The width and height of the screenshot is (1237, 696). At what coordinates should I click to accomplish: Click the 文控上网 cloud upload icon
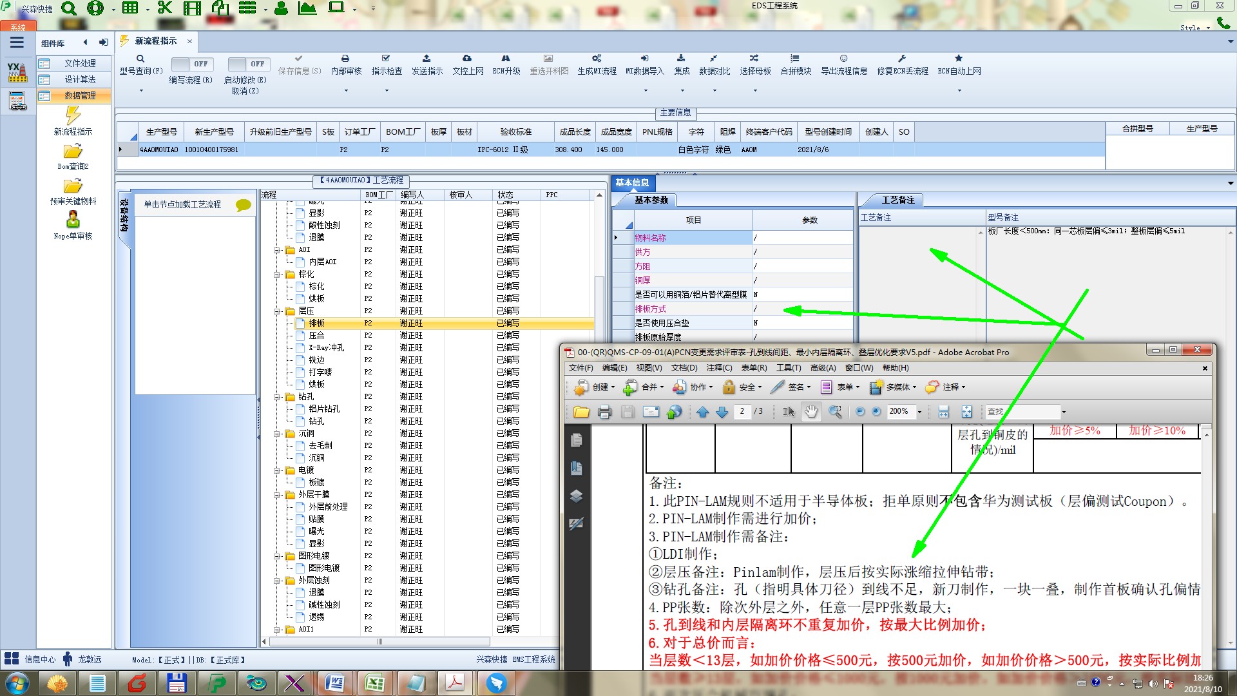tap(467, 59)
